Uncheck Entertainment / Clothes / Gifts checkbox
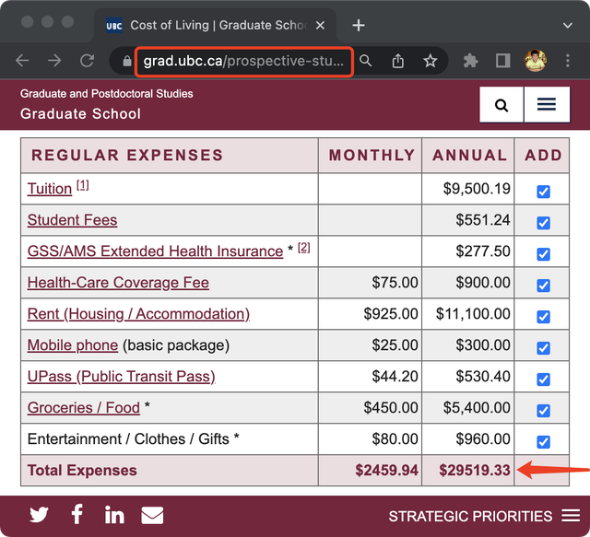The height and width of the screenshot is (537, 590). tap(543, 441)
